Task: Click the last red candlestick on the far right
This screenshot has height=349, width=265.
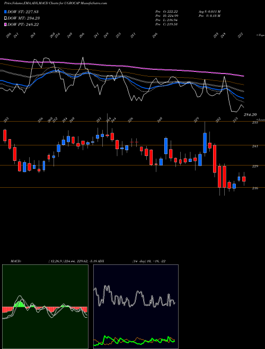Action: [244, 179]
